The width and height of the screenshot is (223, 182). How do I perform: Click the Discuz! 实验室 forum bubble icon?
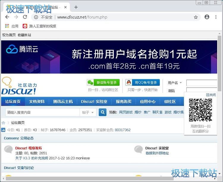(139, 149)
